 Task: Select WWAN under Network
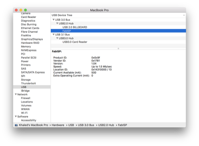tap(25, 109)
